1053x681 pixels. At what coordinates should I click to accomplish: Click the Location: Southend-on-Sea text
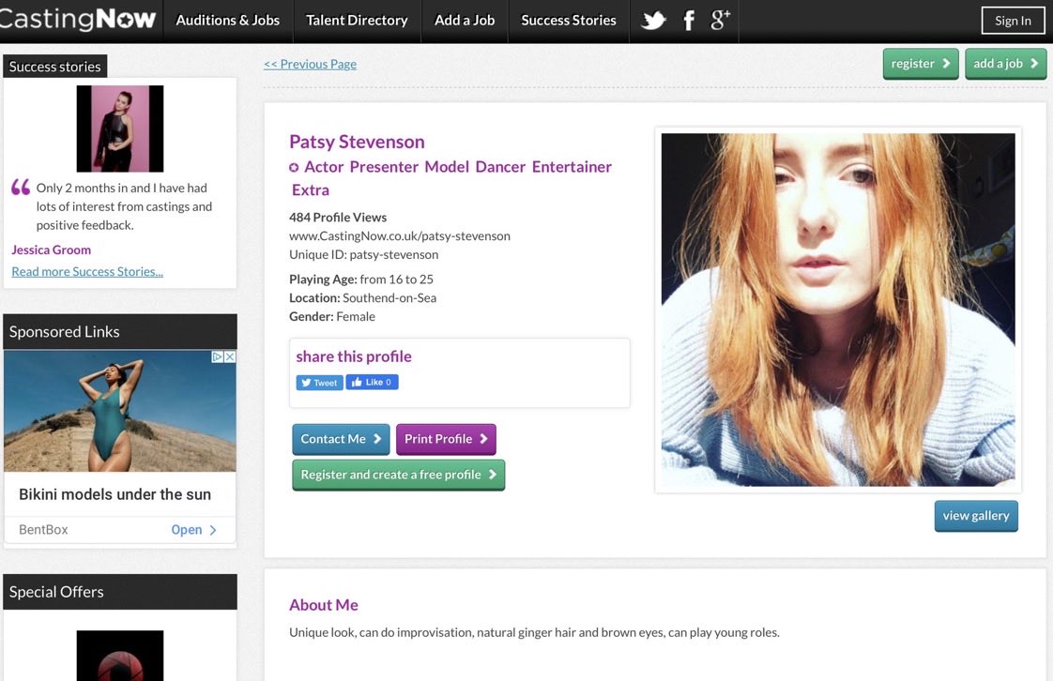tap(362, 298)
